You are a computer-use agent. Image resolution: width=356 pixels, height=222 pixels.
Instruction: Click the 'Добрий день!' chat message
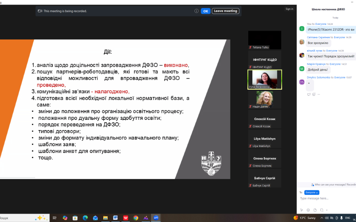pyautogui.click(x=318, y=70)
